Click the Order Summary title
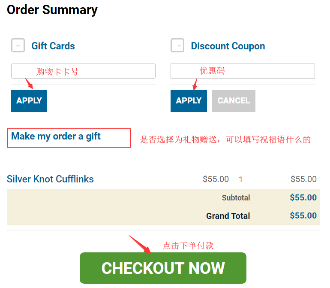This screenshot has height=288, width=330. 52,10
